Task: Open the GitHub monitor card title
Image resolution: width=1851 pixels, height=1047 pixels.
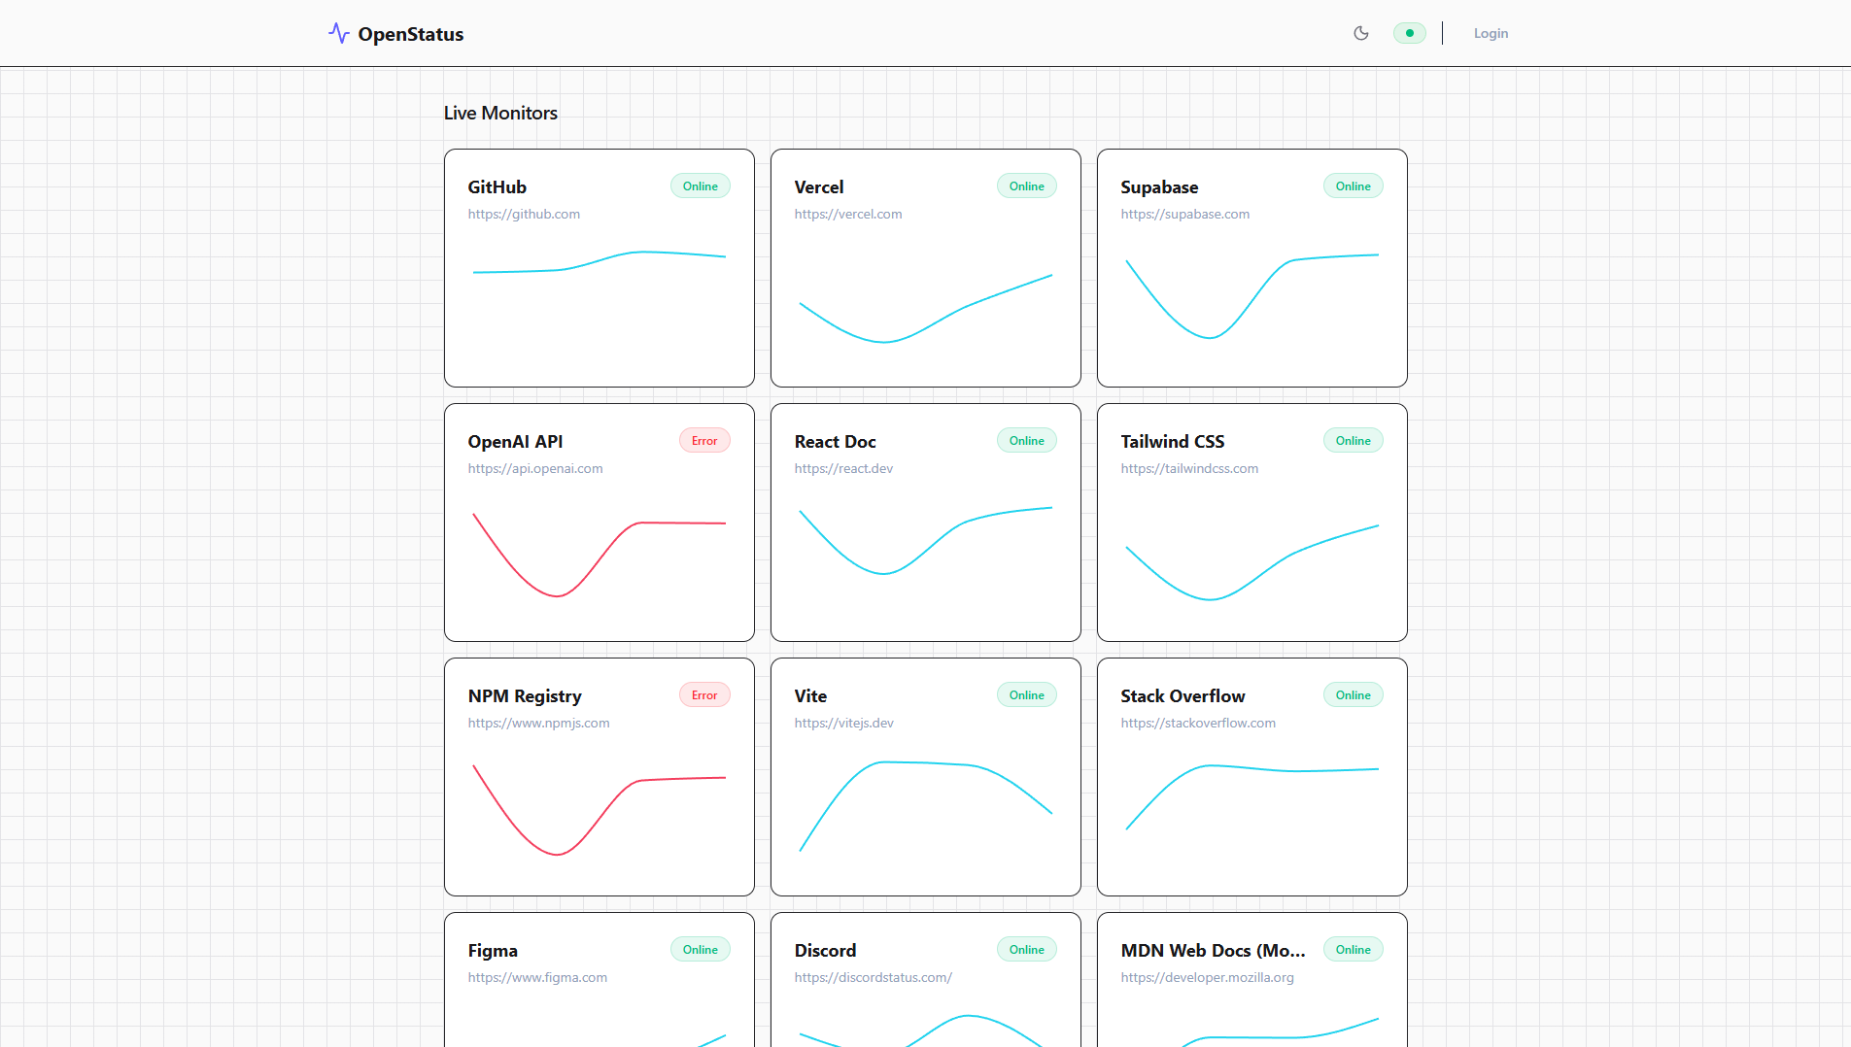Action: [x=497, y=186]
